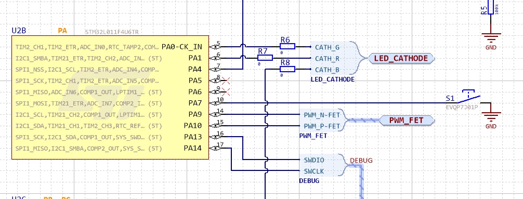523x199 pixels.
Task: Click the PA4 pin name
Action: 195,69
